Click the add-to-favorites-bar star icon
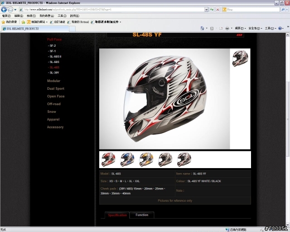 (x=23, y=22)
